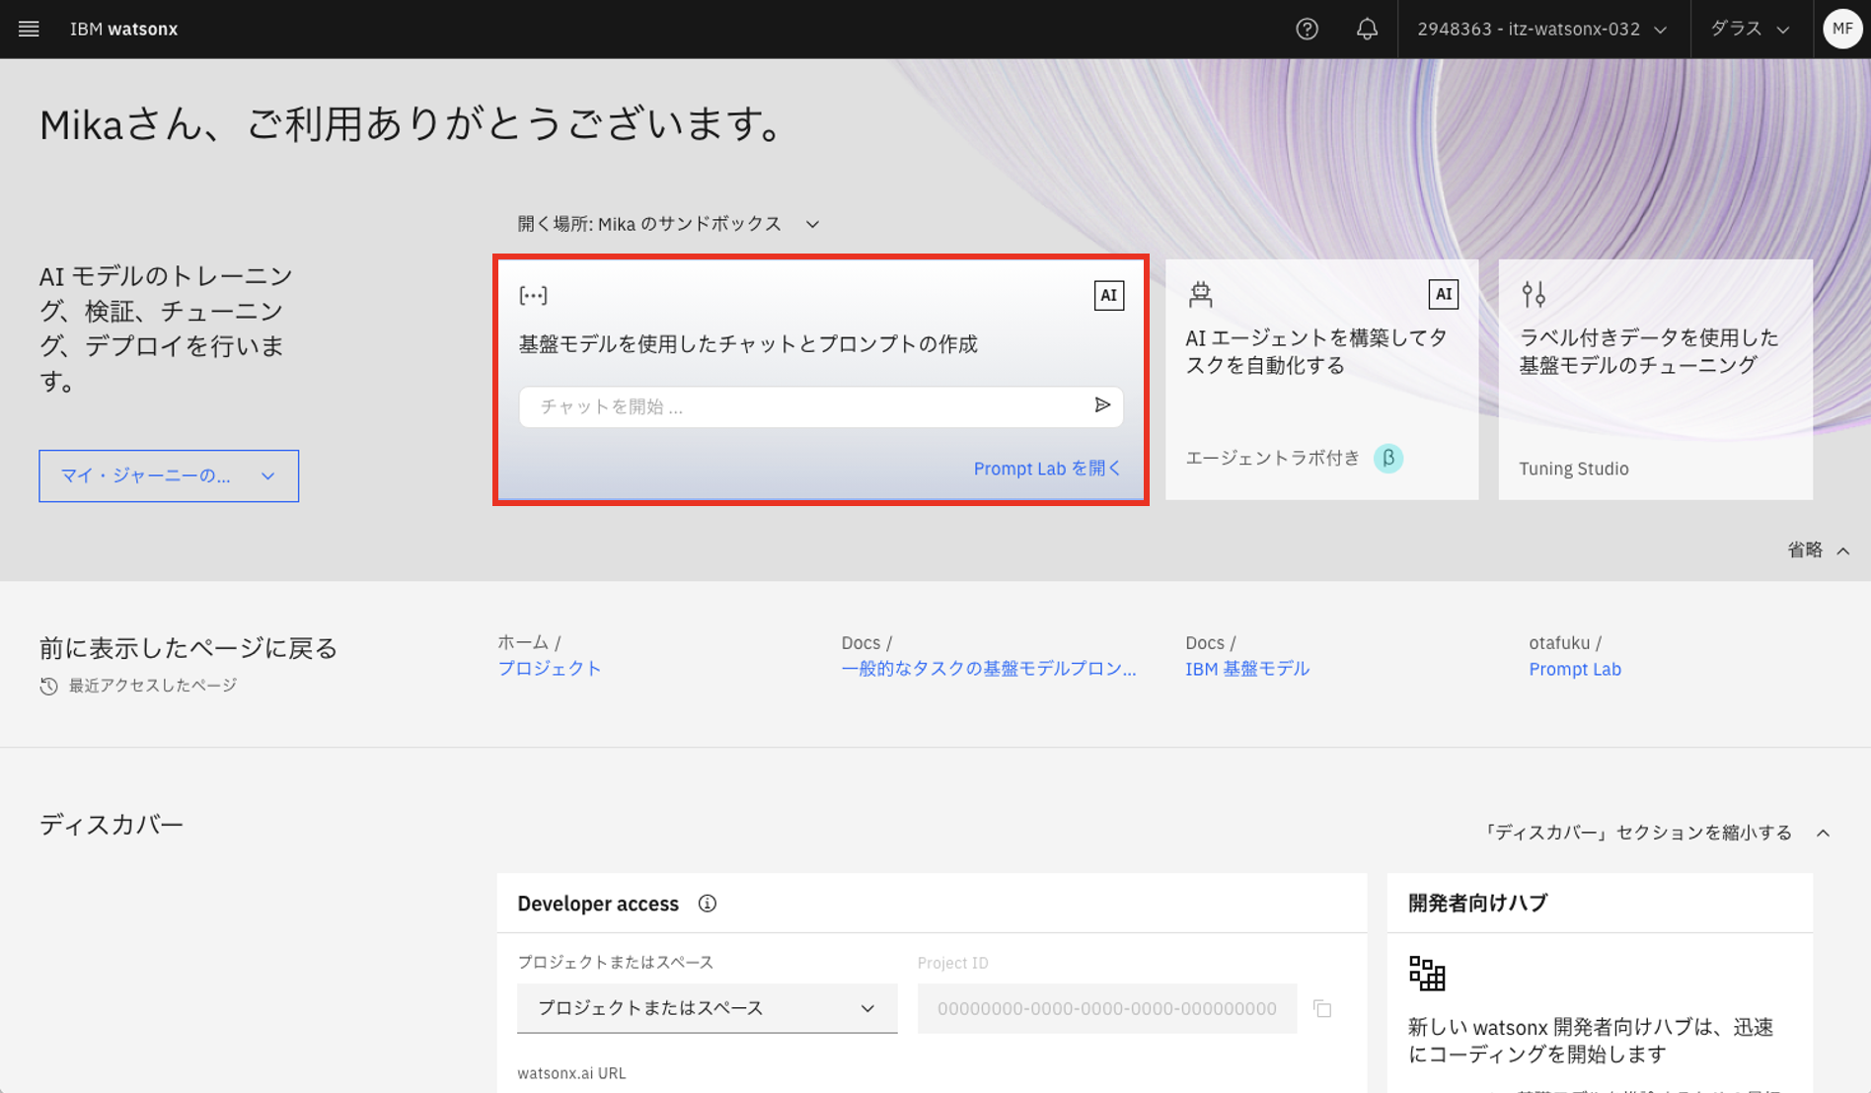Open the hamburger navigation menu
1871x1093 pixels.
point(29,29)
